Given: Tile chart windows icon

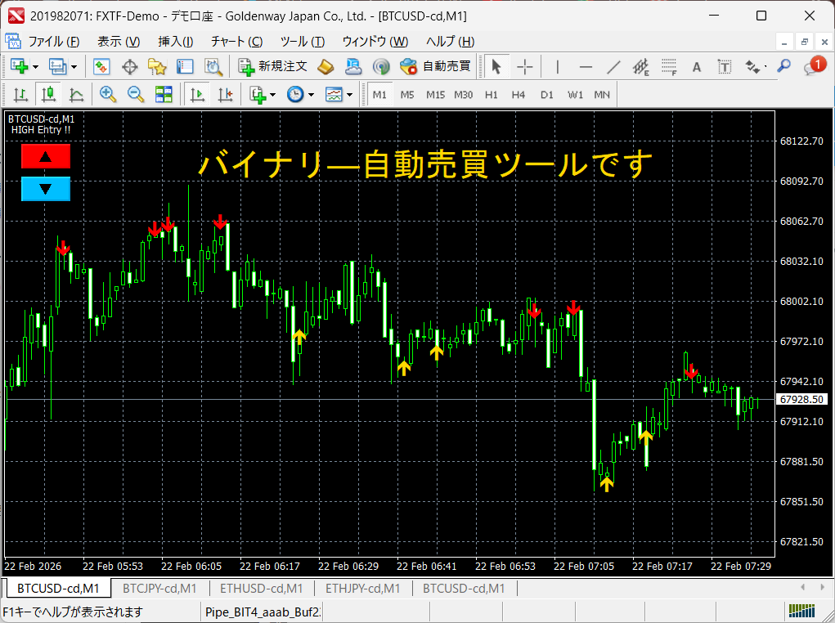Looking at the screenshot, I should coord(164,95).
